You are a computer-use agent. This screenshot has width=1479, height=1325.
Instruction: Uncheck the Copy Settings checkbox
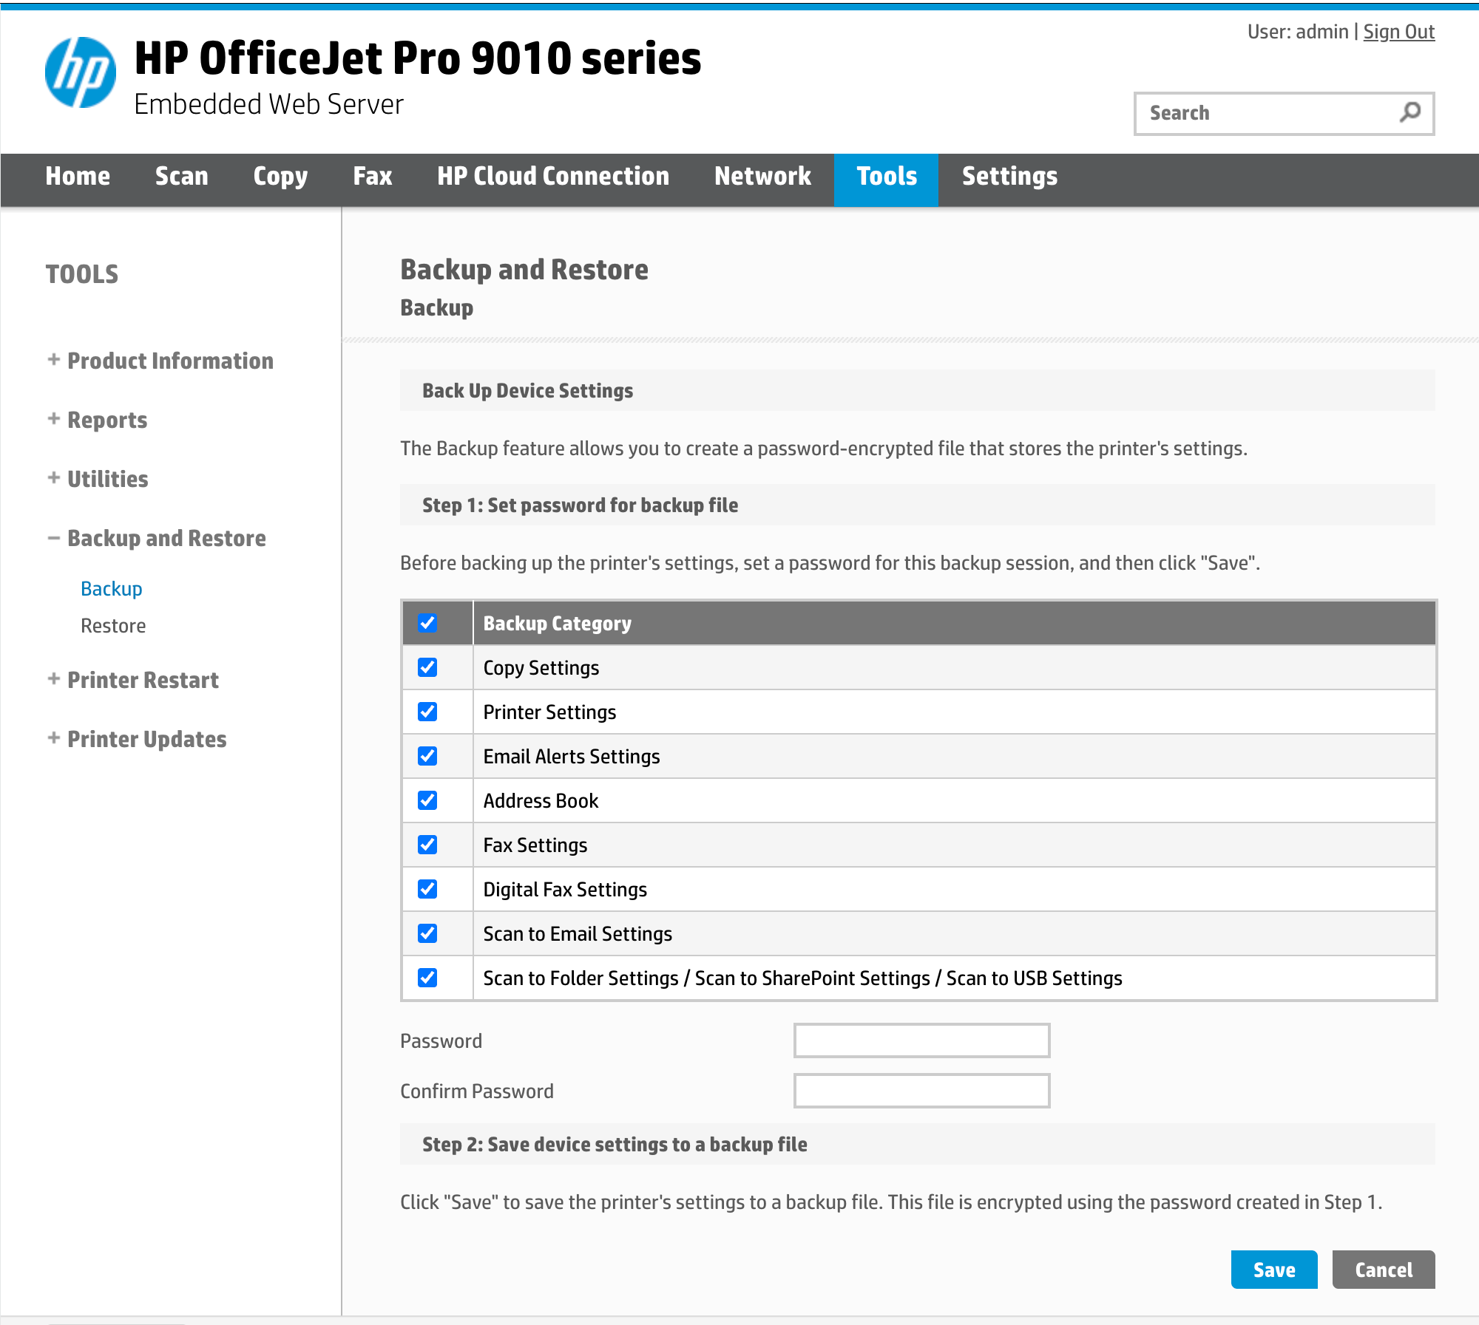click(x=427, y=667)
